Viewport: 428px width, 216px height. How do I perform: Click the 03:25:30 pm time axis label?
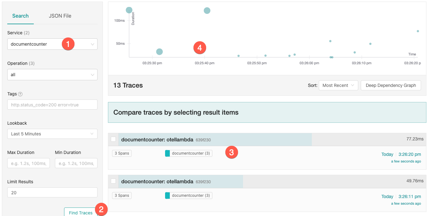point(152,63)
